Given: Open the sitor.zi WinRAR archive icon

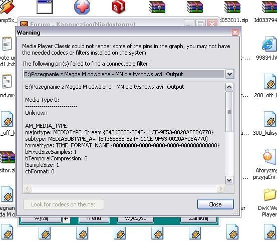Looking at the screenshot, I should (8, 157).
